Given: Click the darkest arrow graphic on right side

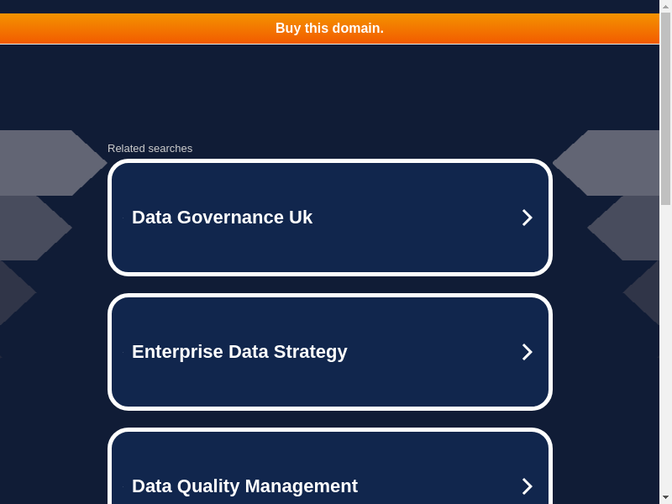Looking at the screenshot, I should coord(645,292).
